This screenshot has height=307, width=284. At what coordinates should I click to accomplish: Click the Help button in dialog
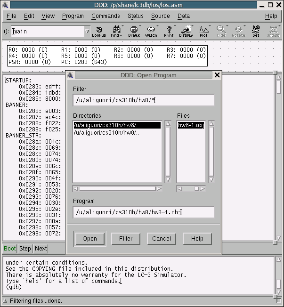click(x=197, y=239)
